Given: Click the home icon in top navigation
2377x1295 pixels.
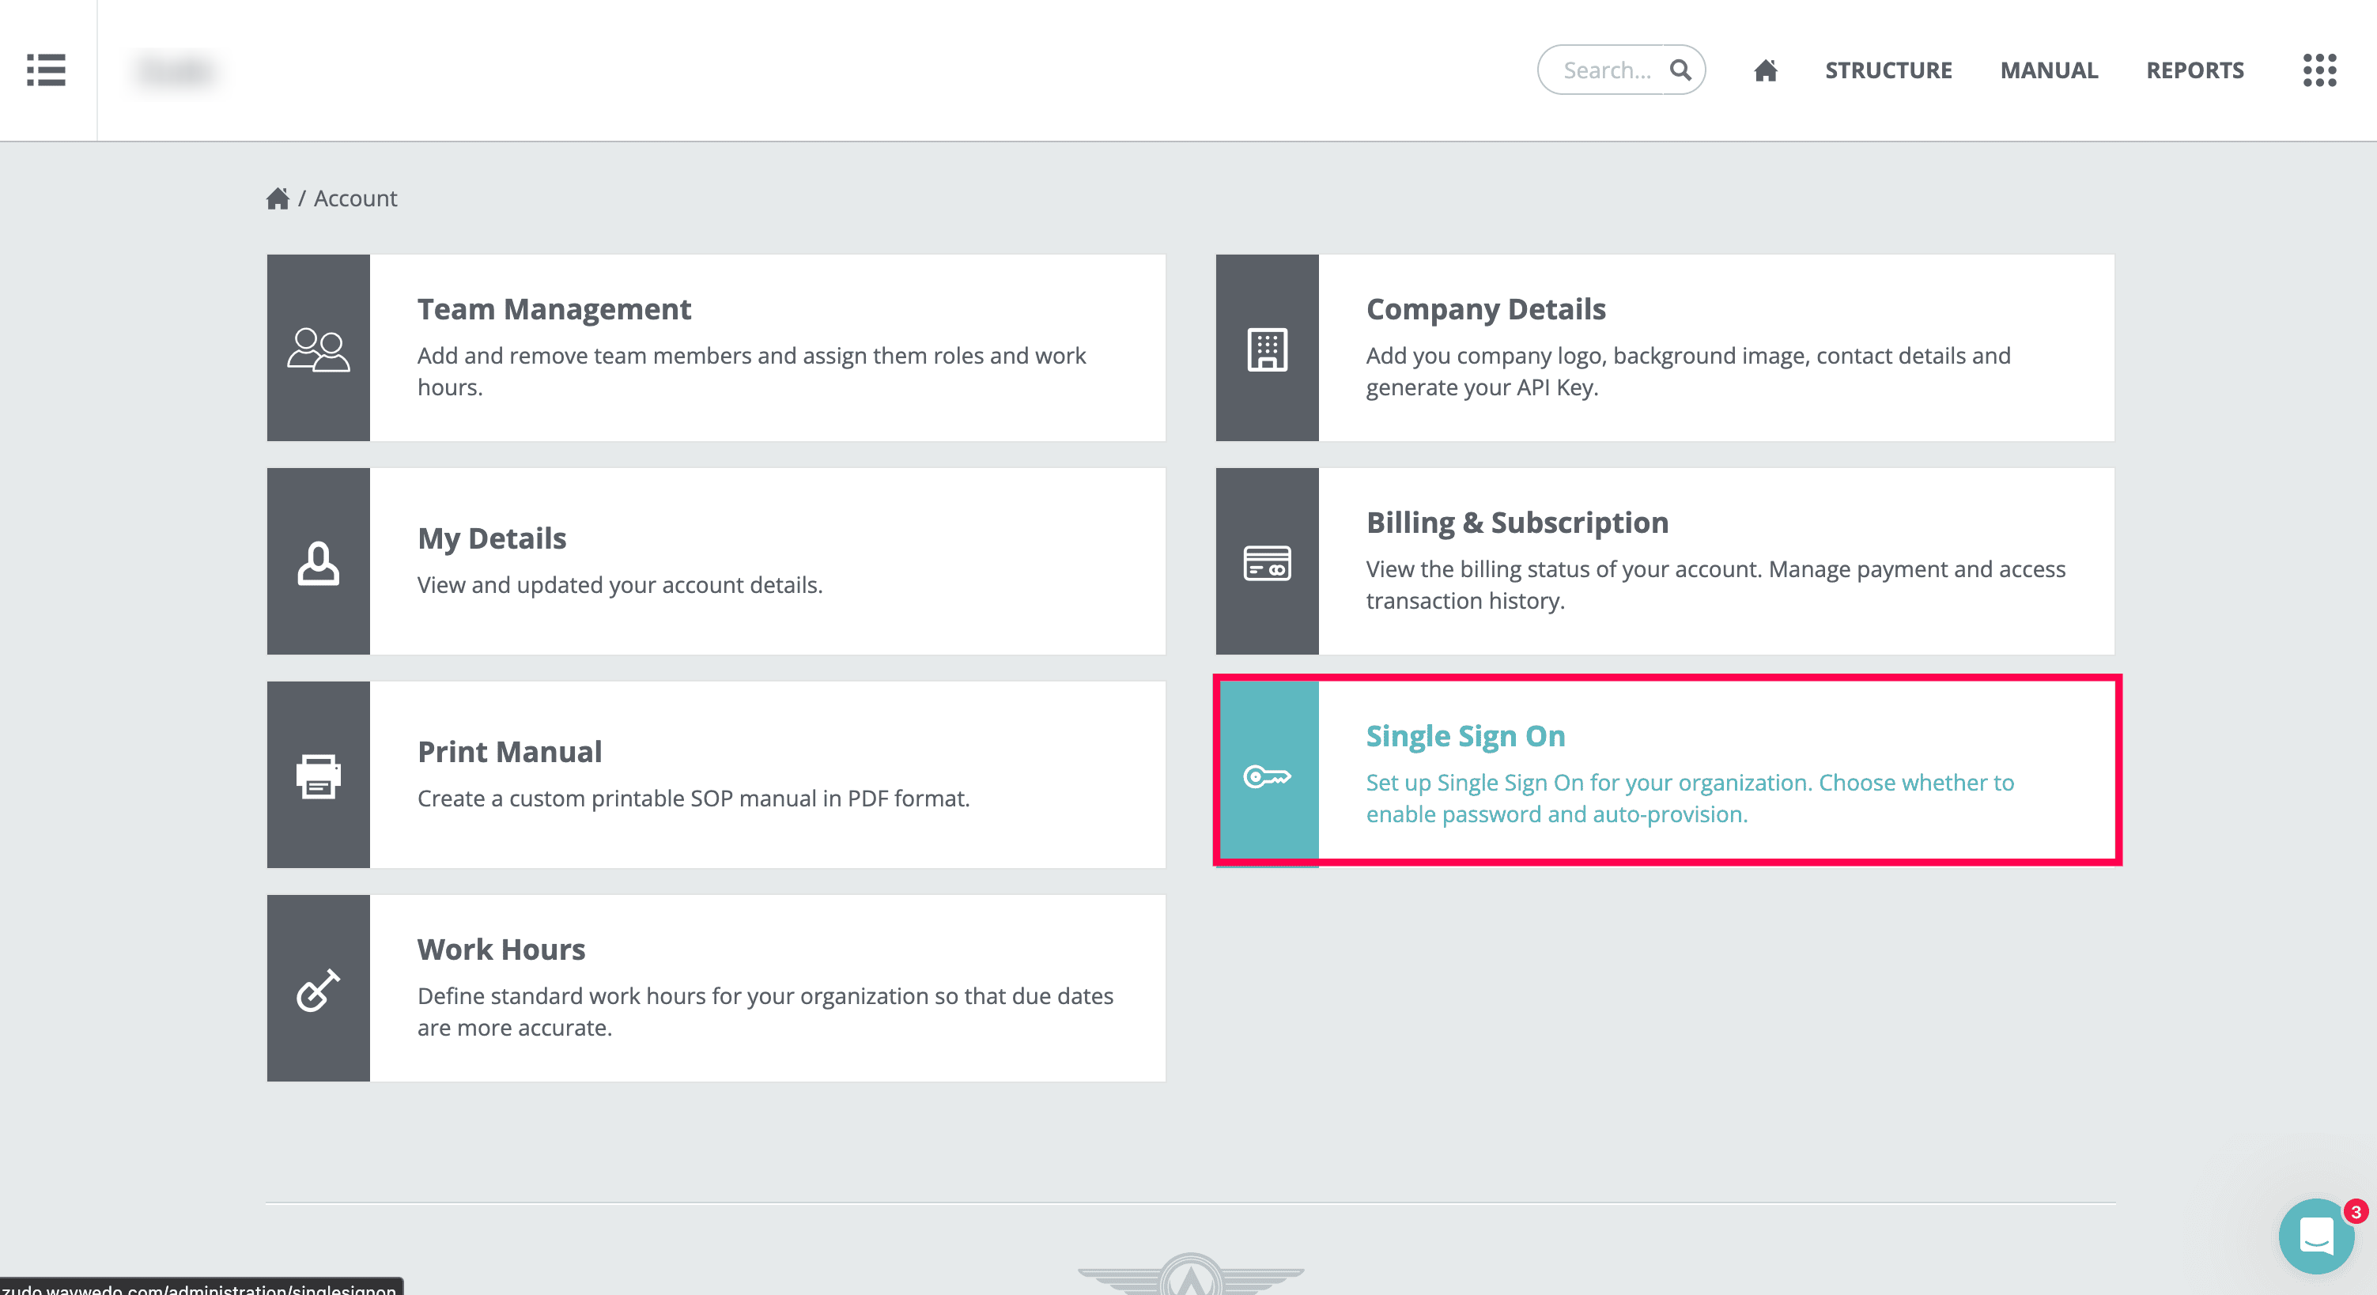Looking at the screenshot, I should 1765,70.
